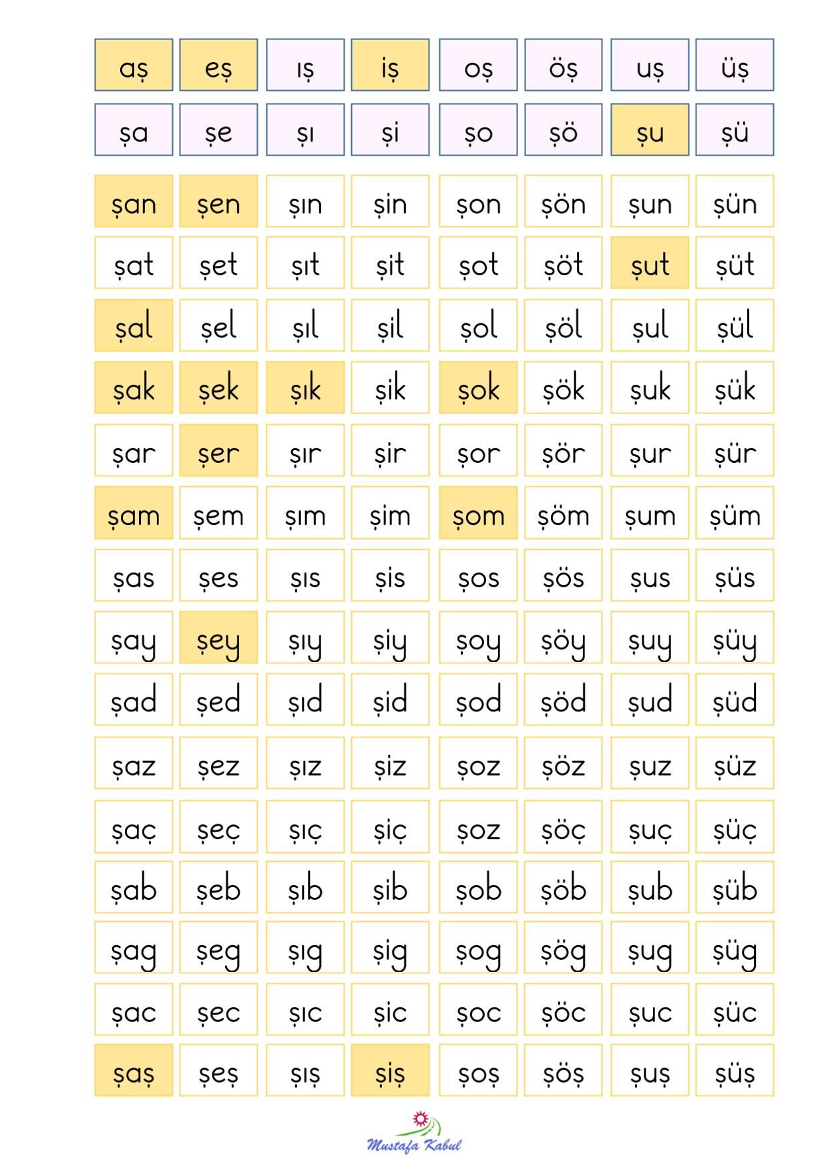This screenshot has height=1171, width=828.
Task: Select the 'şöz' word card
Action: tap(563, 763)
